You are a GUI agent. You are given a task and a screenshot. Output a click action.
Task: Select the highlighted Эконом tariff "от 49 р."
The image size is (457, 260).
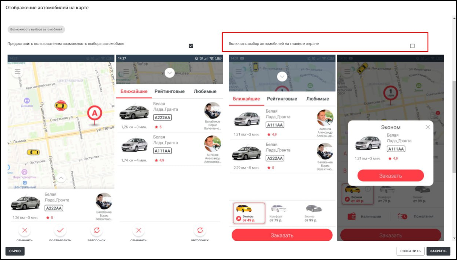tap(249, 213)
